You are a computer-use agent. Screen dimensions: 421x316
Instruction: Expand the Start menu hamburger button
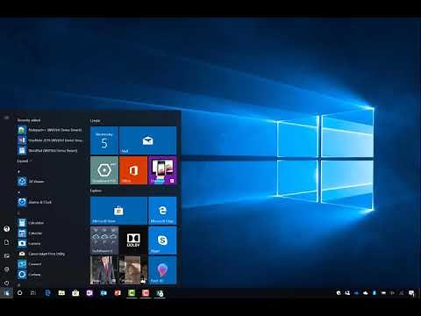7,118
